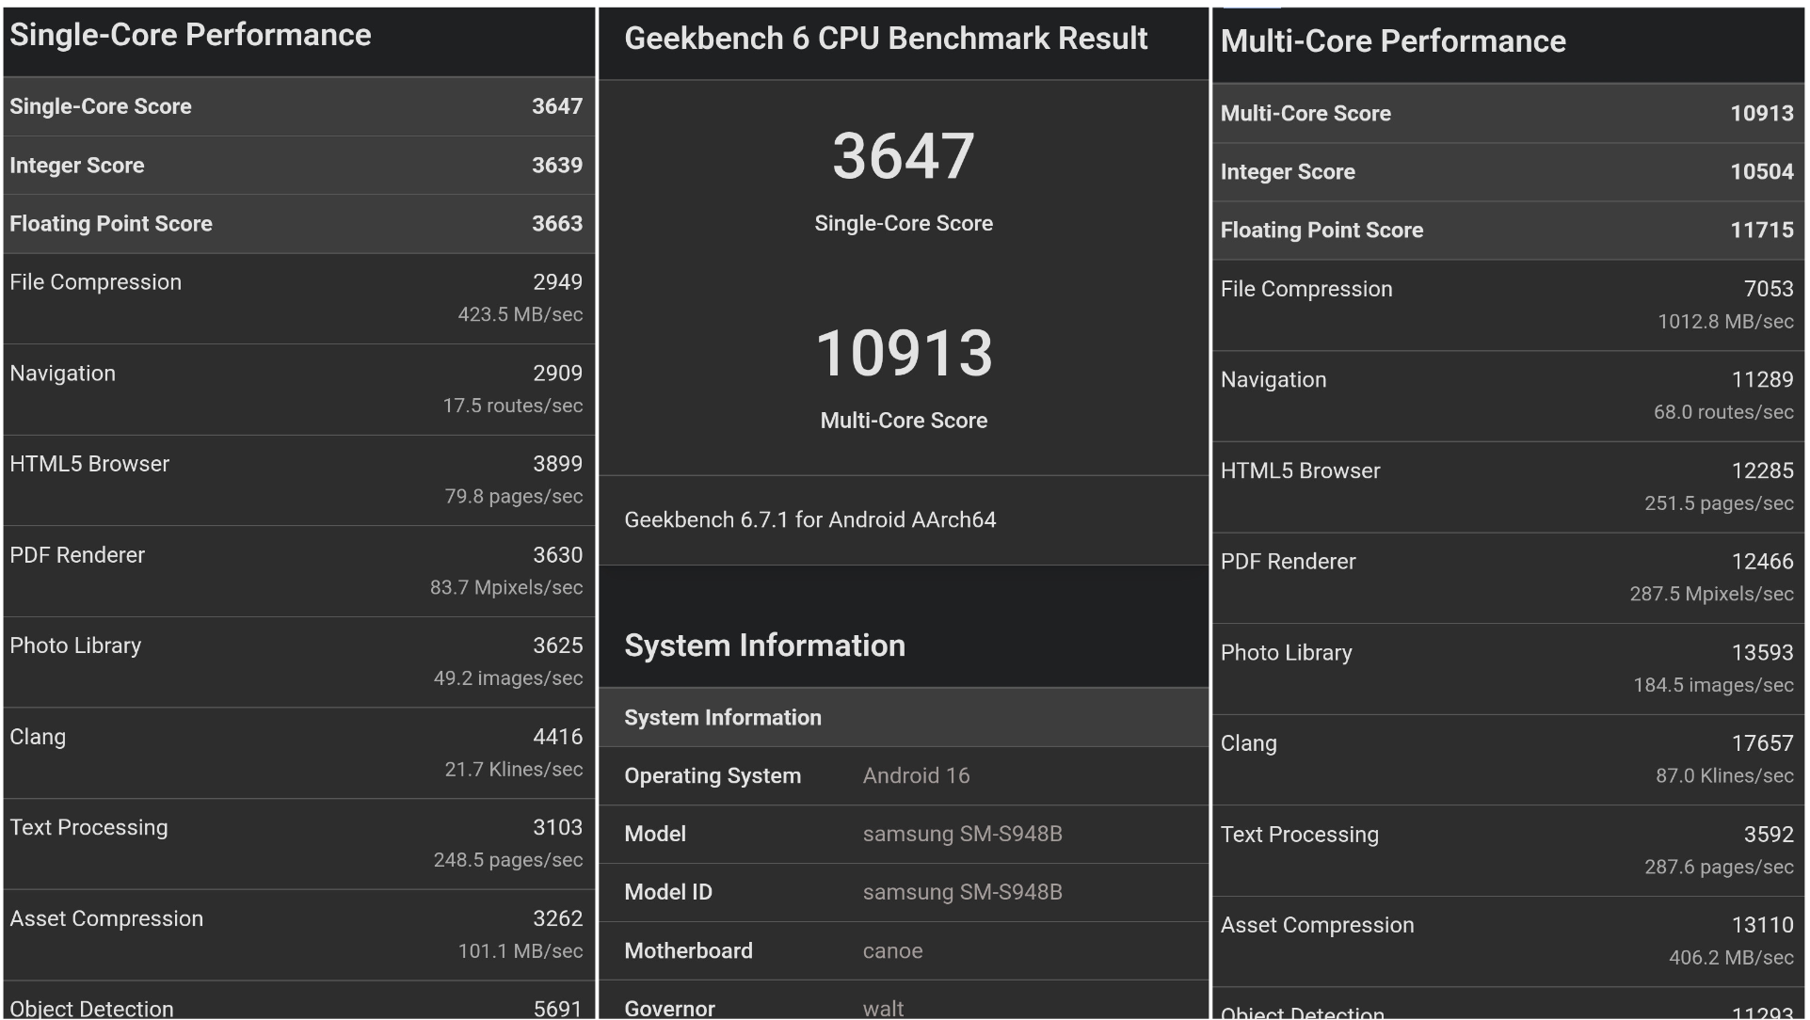Click the single-core Object Detection score 5691

point(558,1009)
